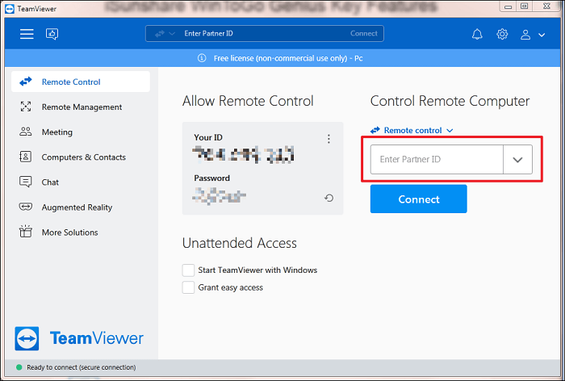This screenshot has width=565, height=381.
Task: Click the feedback thumbs-up icon
Action: (52, 34)
